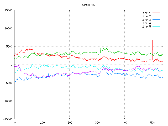Viewport: 168px width, 126px height.
Task: Select the "line 1" legend label
Action: pyautogui.click(x=146, y=13)
